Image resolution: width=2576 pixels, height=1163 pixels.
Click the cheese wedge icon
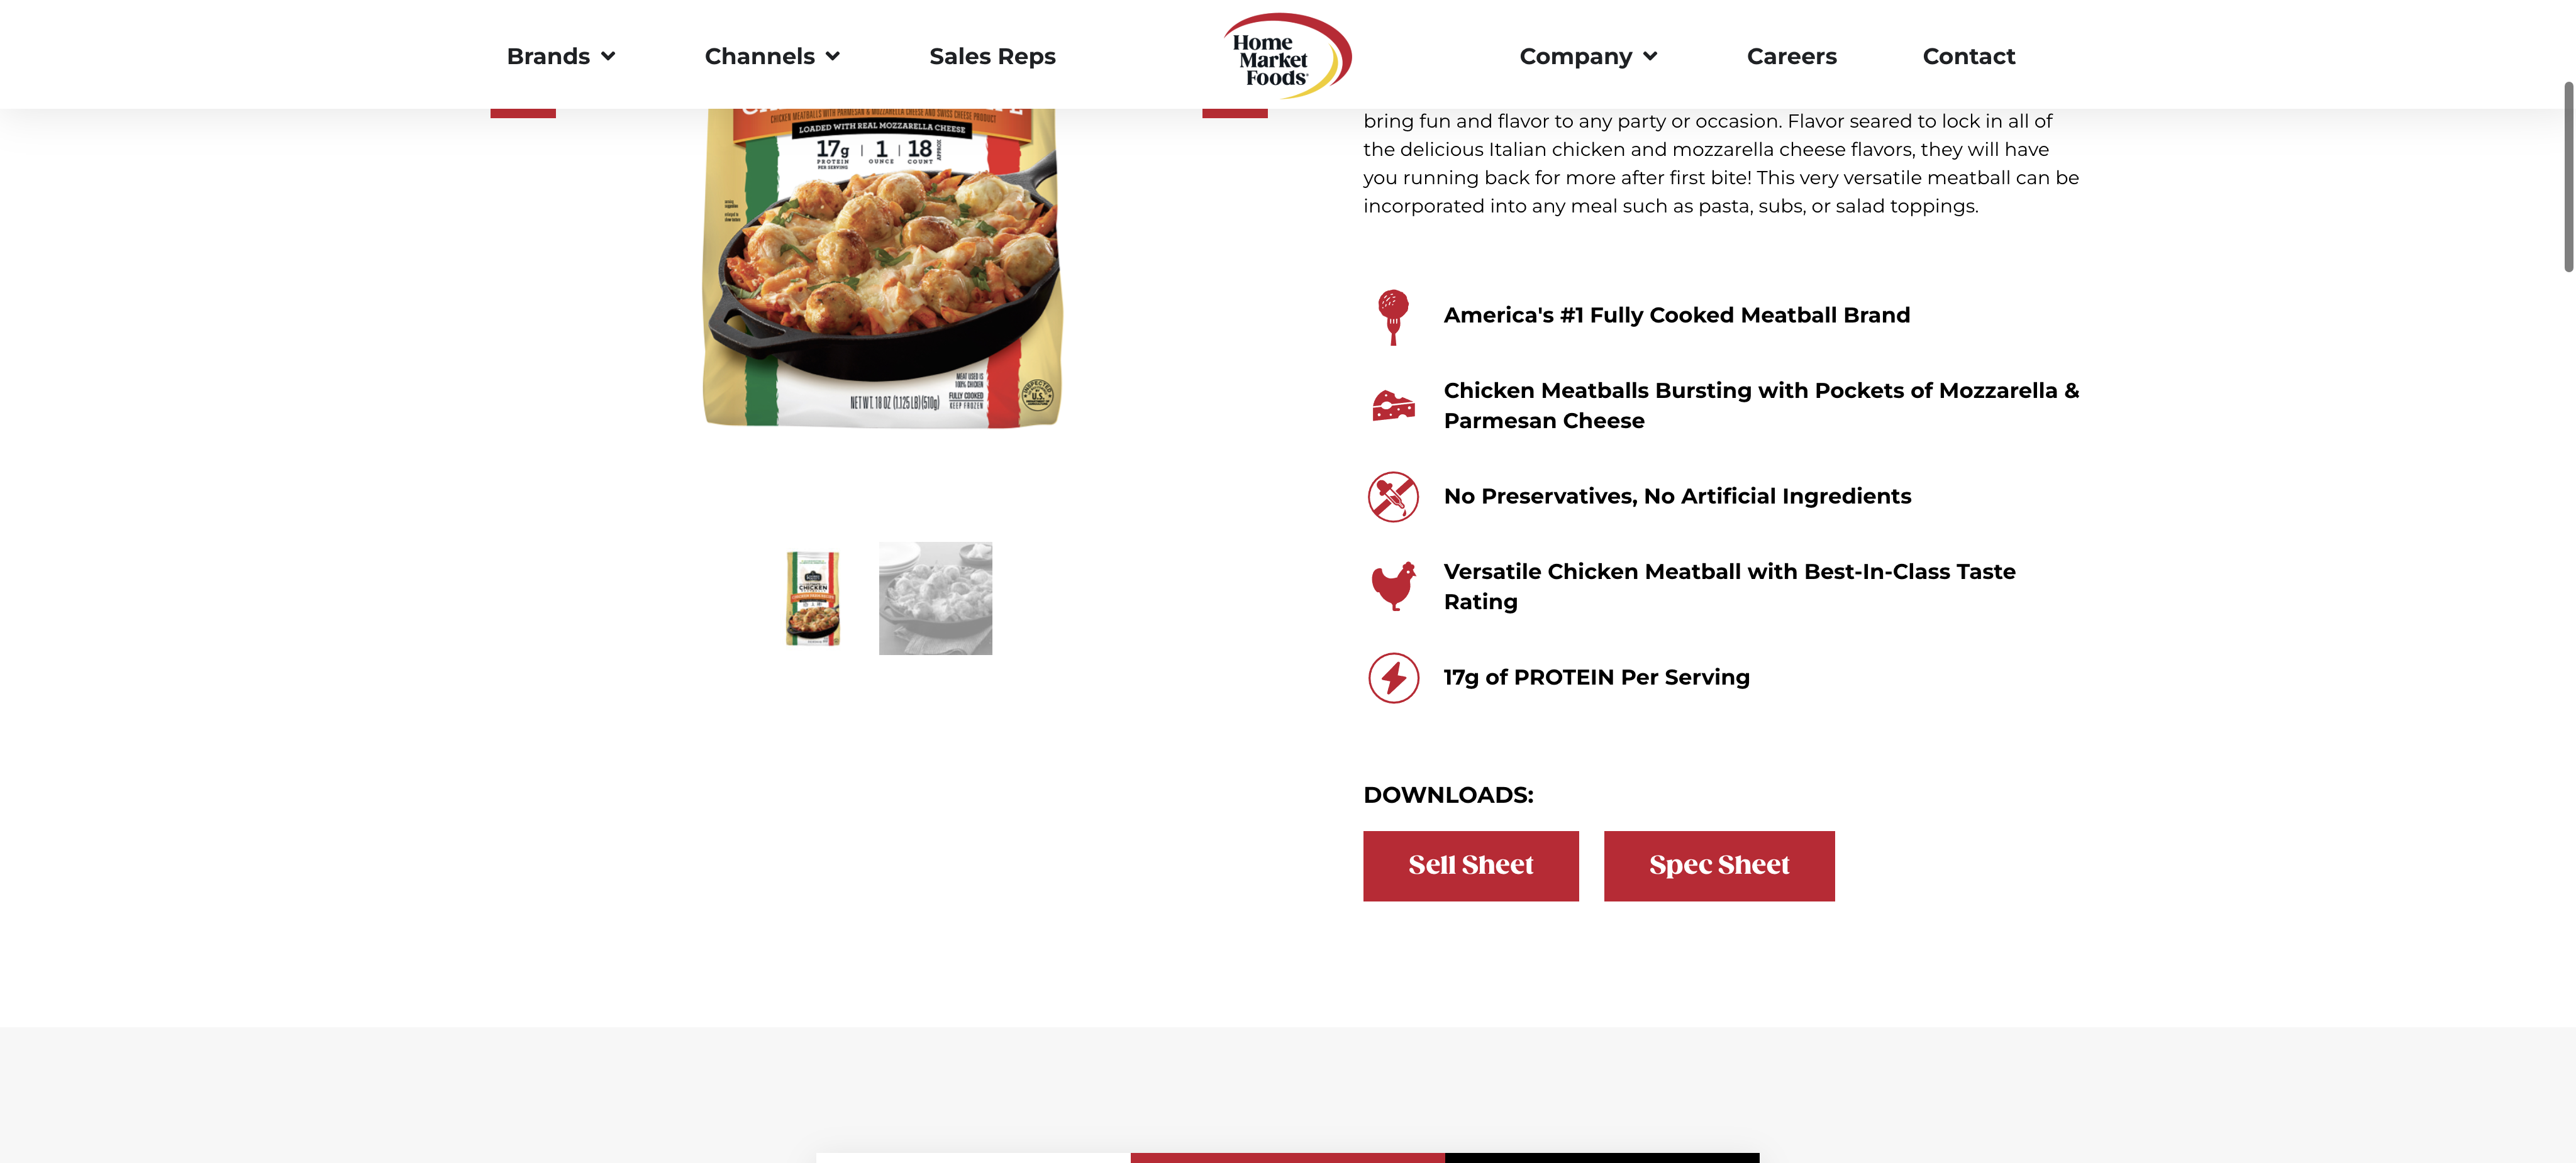click(1393, 406)
